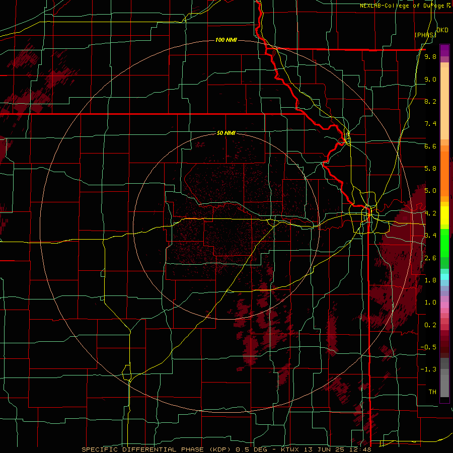Click the 1.0 value on color scale
The width and height of the screenshot is (453, 453).
[x=430, y=302]
